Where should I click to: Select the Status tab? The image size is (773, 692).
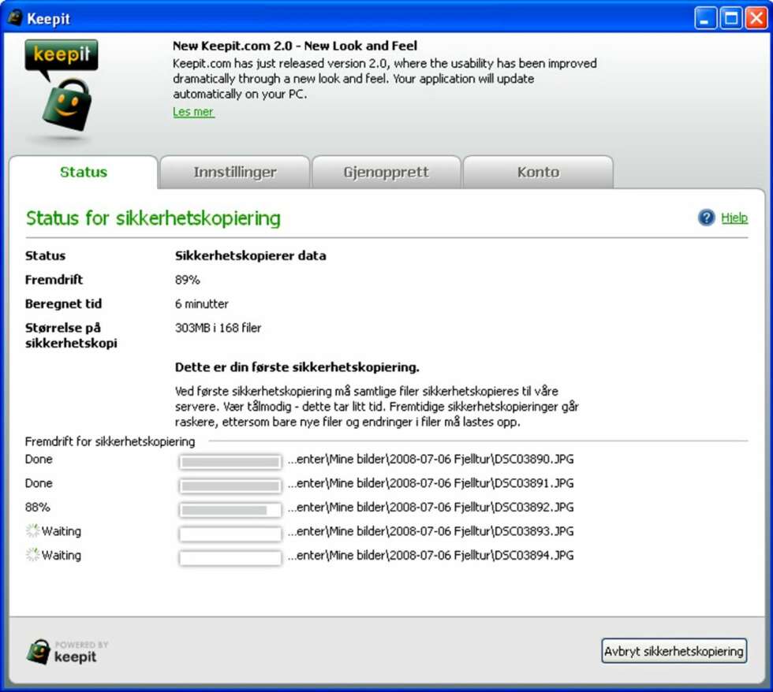pos(84,172)
